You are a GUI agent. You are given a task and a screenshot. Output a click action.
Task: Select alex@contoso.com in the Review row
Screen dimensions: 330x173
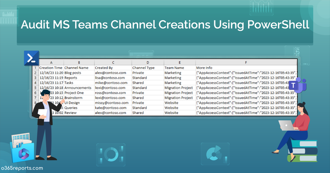(x=113, y=113)
